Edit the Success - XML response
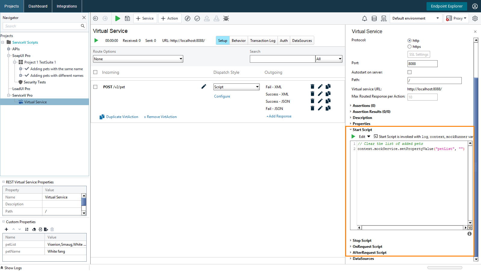481x271 pixels. click(320, 94)
